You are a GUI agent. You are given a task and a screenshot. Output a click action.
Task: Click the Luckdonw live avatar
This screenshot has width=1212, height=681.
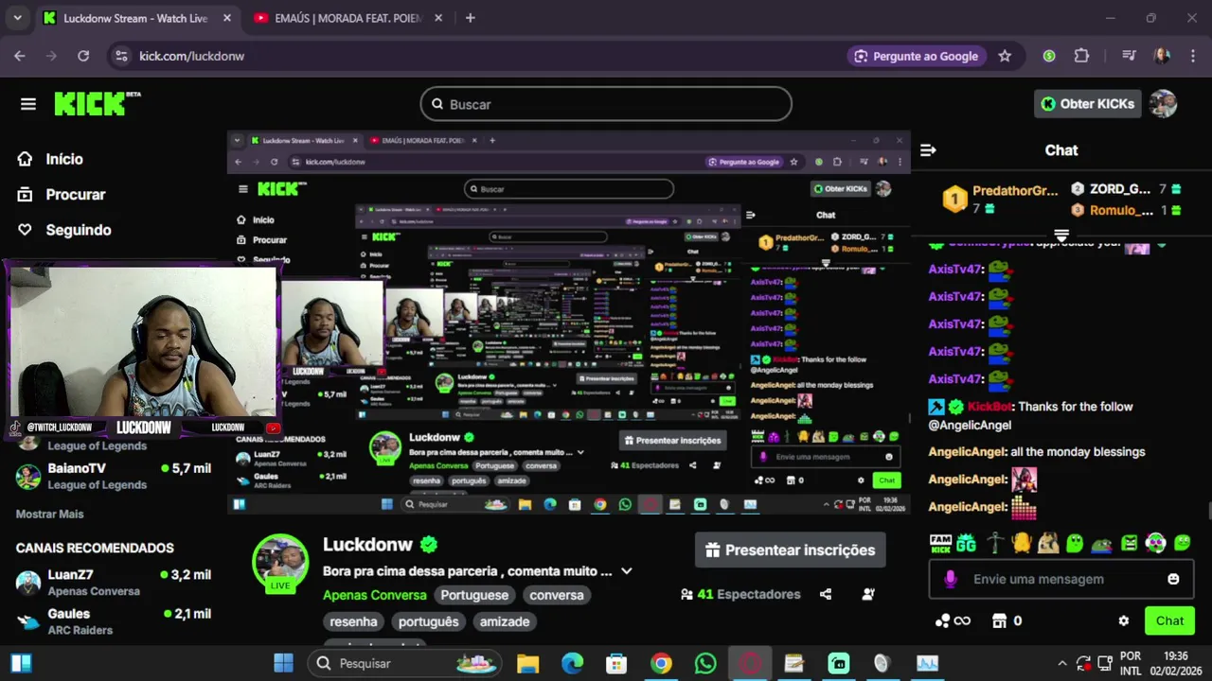280,563
